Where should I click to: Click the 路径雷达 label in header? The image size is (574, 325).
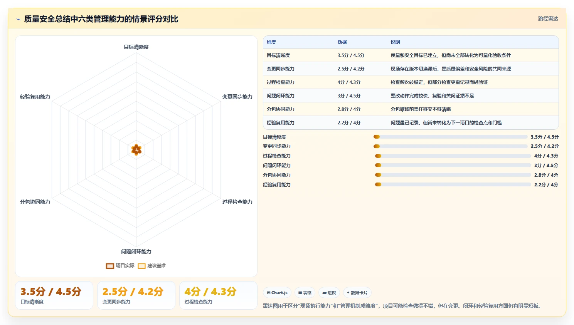548,18
